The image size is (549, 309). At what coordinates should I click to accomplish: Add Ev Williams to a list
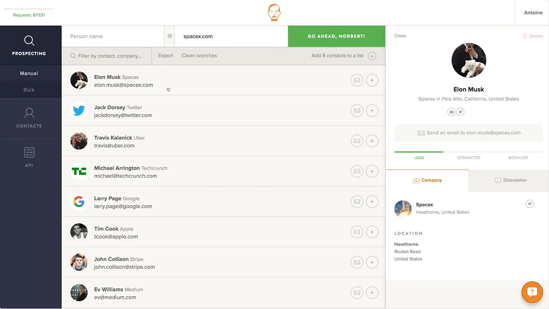pyautogui.click(x=372, y=293)
